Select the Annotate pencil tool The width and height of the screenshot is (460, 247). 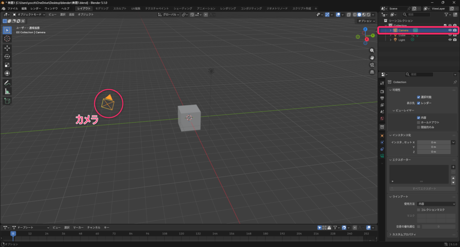pyautogui.click(x=7, y=83)
